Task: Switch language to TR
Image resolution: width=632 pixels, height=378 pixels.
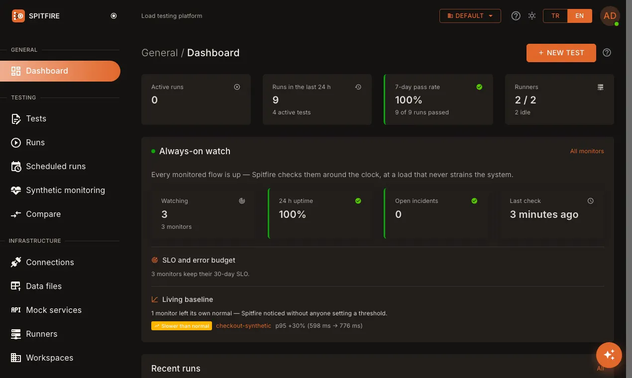Action: (555, 16)
